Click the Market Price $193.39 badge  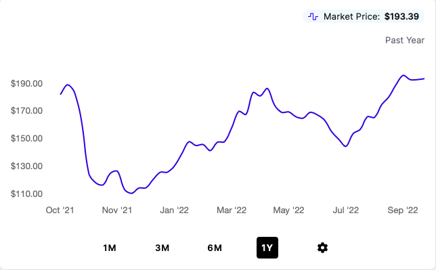click(x=364, y=17)
